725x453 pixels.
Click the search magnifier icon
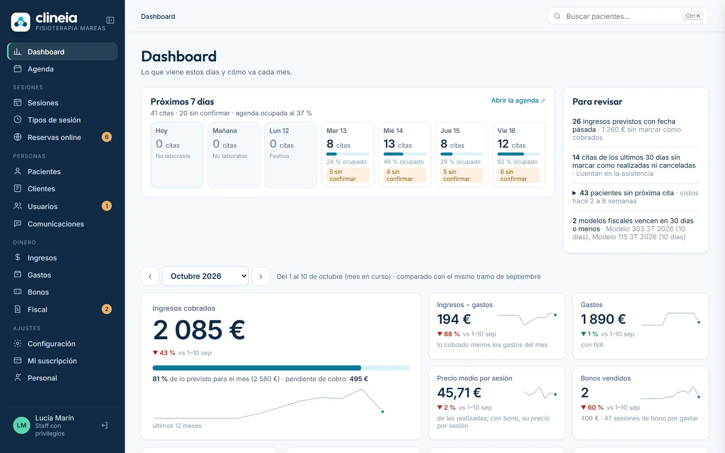click(x=557, y=16)
